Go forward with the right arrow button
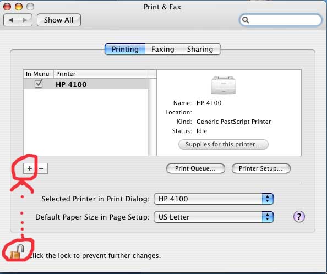Viewport: 327px width, 274px height. (25, 20)
